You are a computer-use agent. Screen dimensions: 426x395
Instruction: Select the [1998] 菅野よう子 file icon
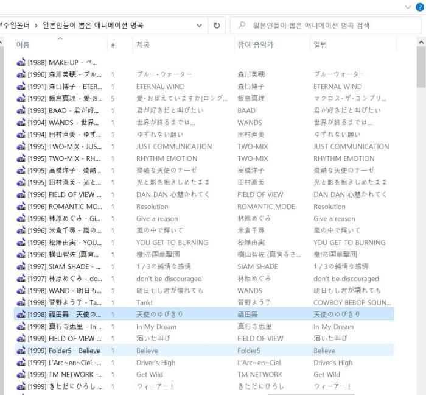click(21, 302)
